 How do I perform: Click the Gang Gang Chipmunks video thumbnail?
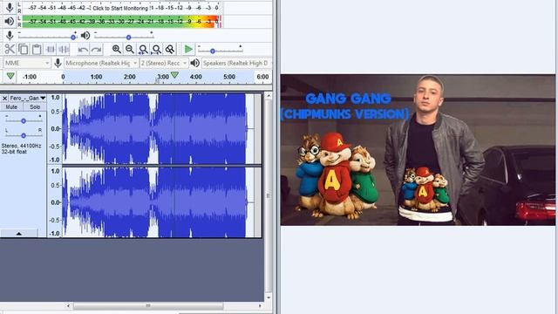click(x=418, y=150)
